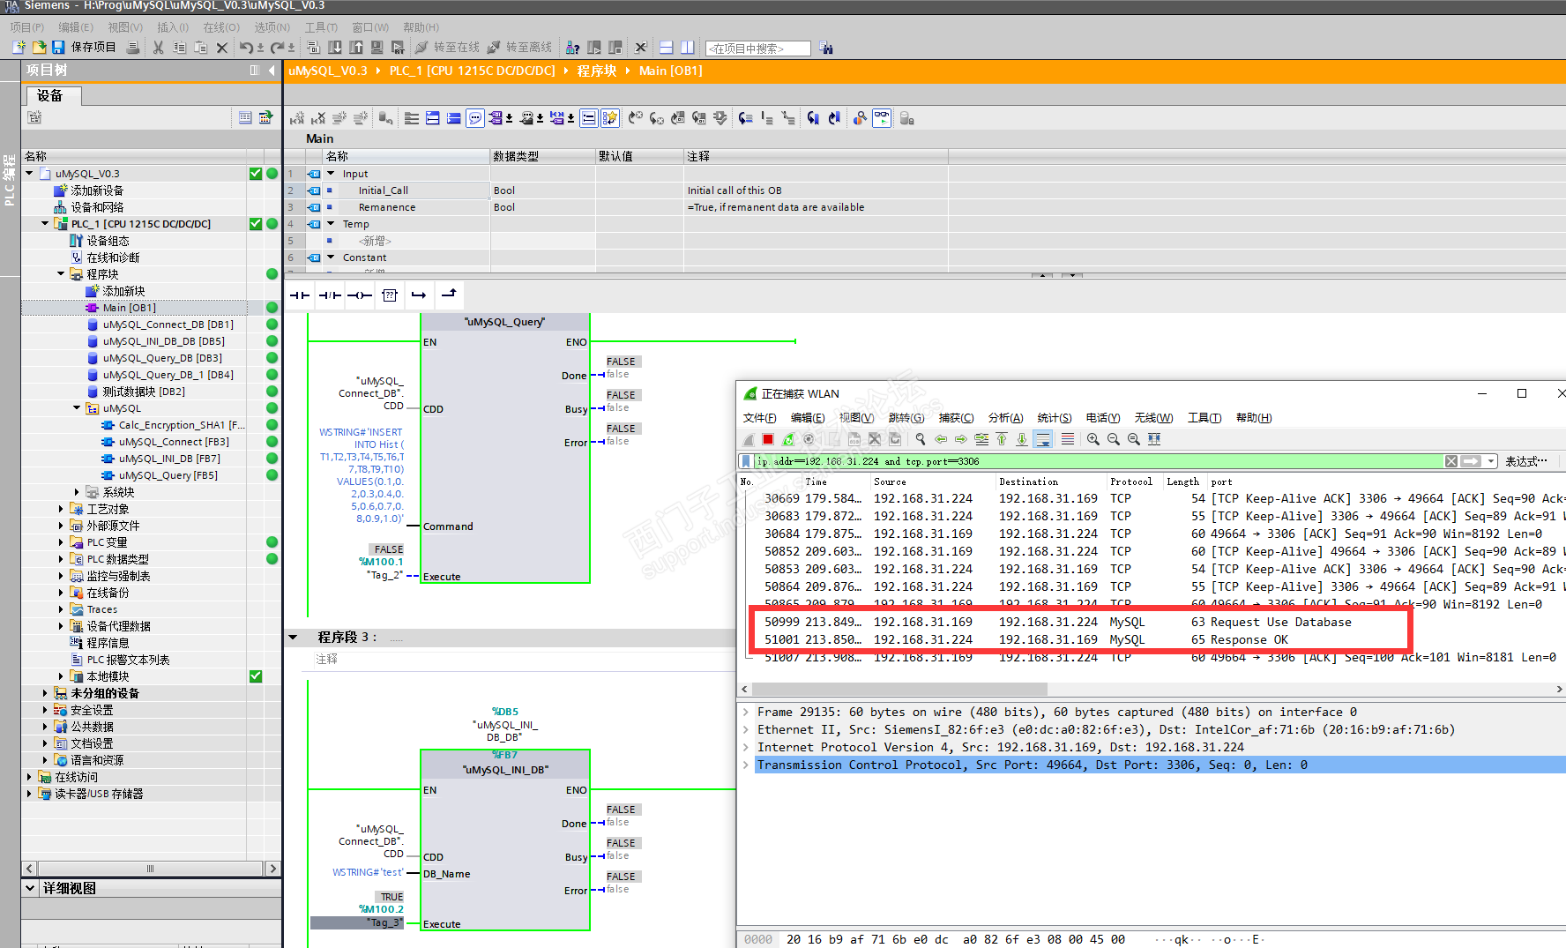Click 转至离线 go offline button
Viewport: 1566px width, 948px height.
coord(520,48)
